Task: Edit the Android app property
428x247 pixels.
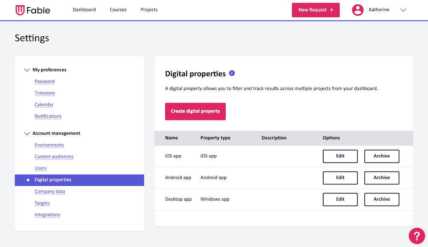Action: [340, 178]
